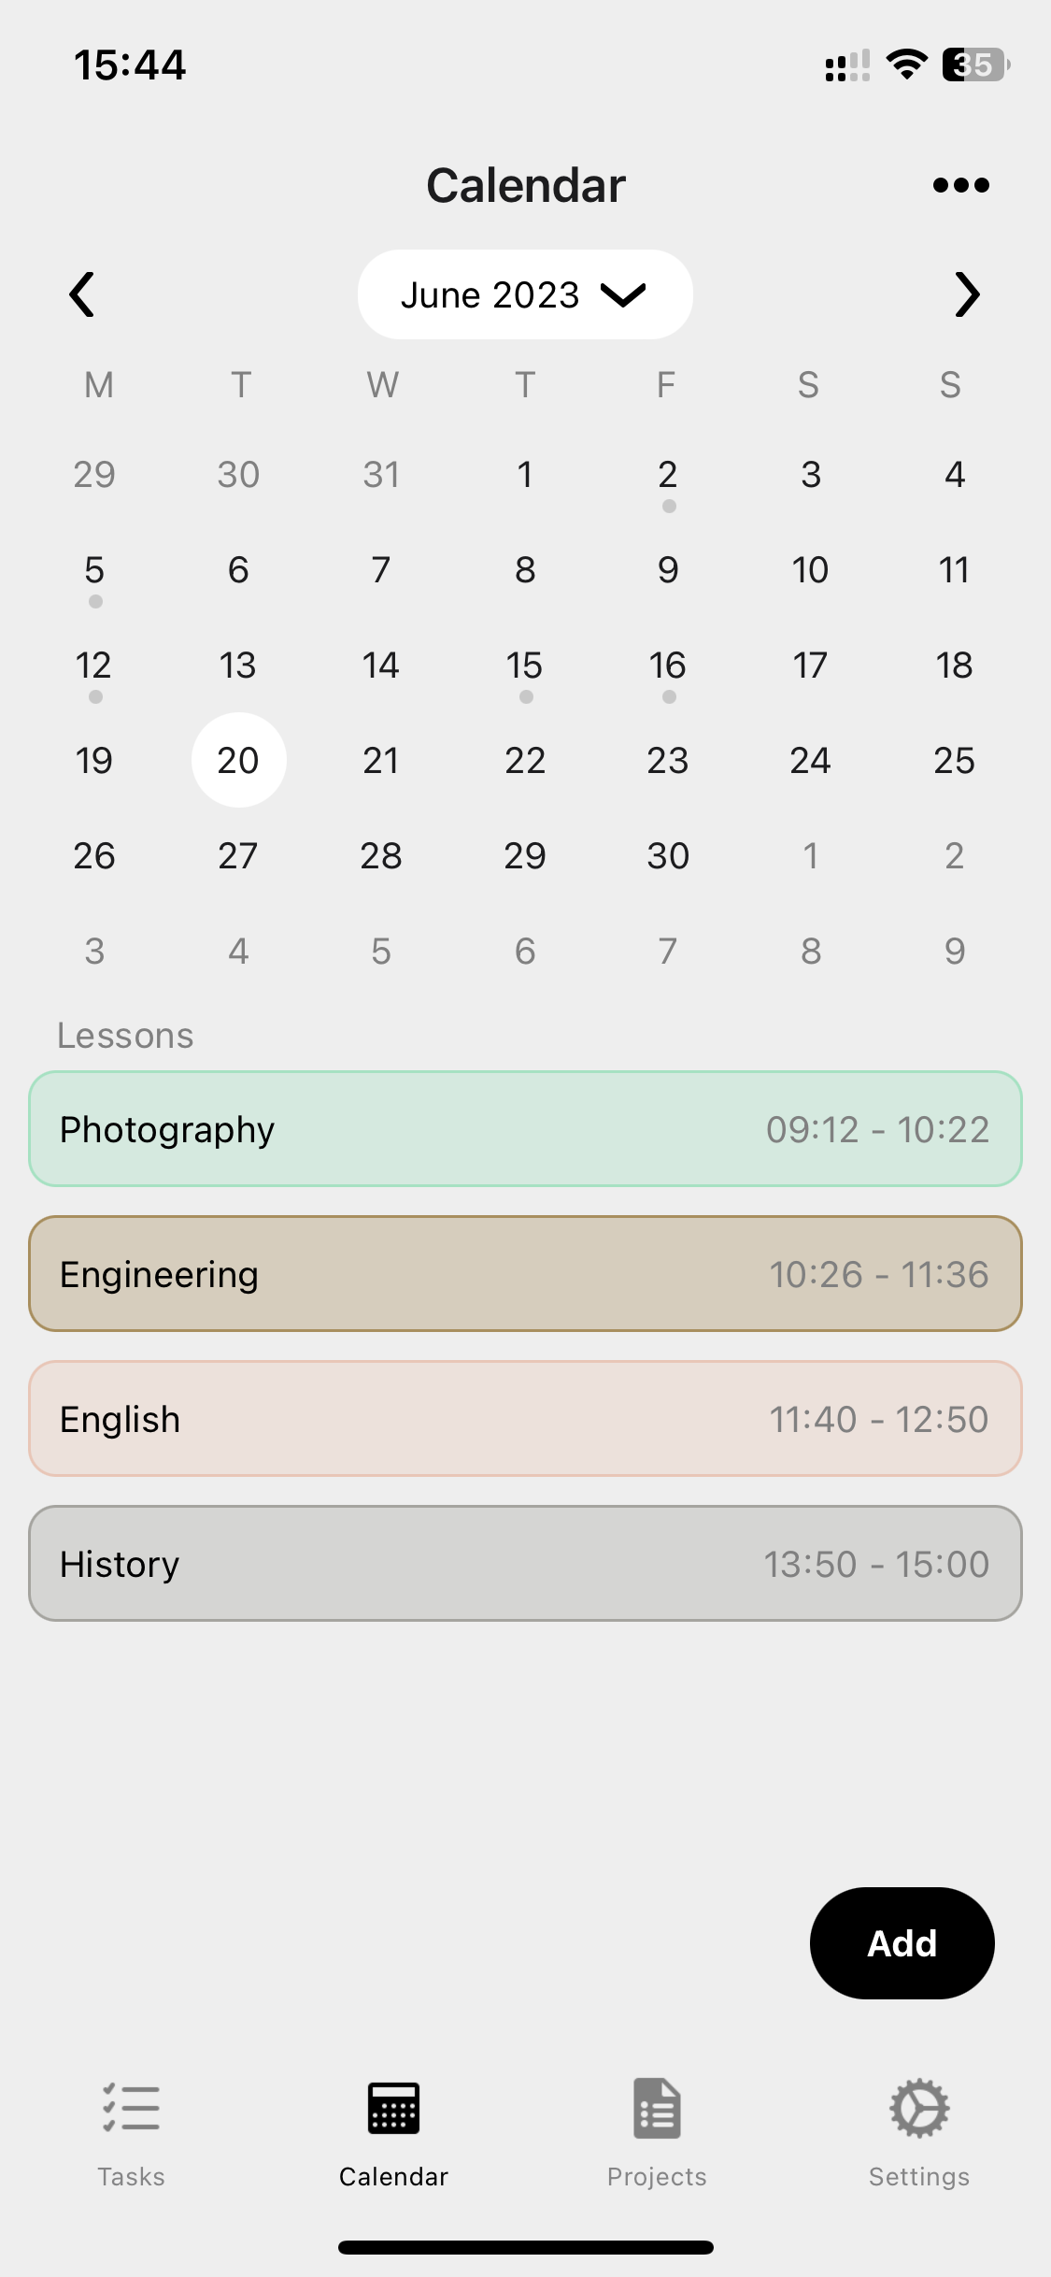Open the Photography lesson entry
The height and width of the screenshot is (2277, 1051).
click(525, 1129)
